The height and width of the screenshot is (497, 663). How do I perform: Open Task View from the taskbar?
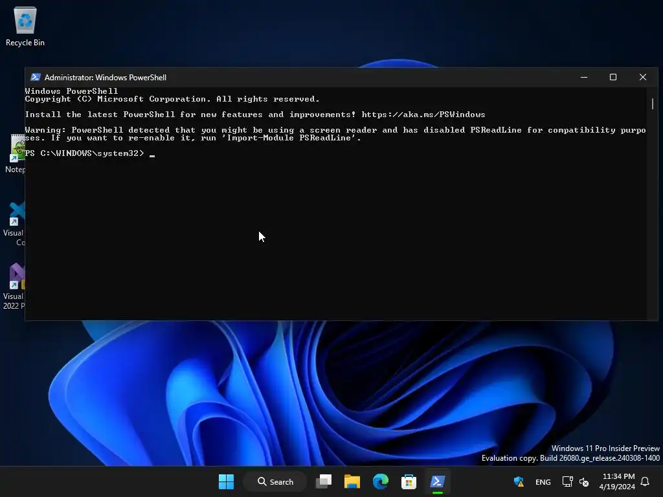(324, 481)
